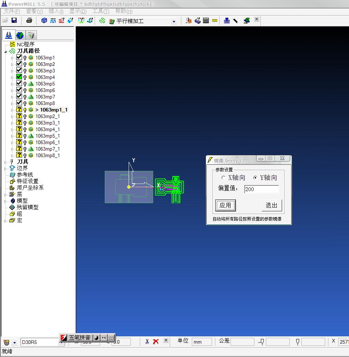
Task: Open the 工具 menu
Action: point(101,11)
